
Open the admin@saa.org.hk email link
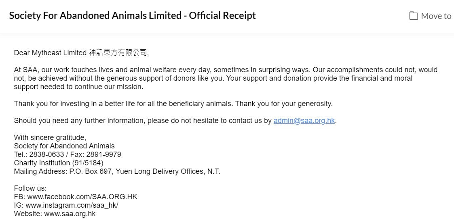pos(304,121)
